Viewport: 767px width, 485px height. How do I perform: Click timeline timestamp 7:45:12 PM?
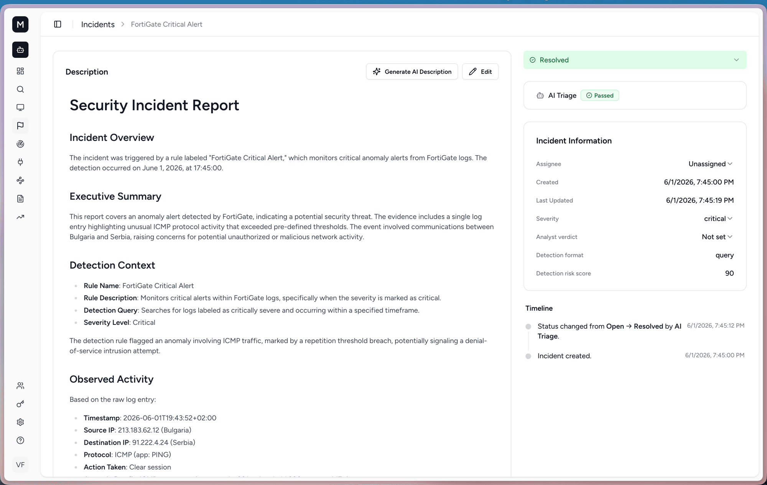(x=715, y=326)
